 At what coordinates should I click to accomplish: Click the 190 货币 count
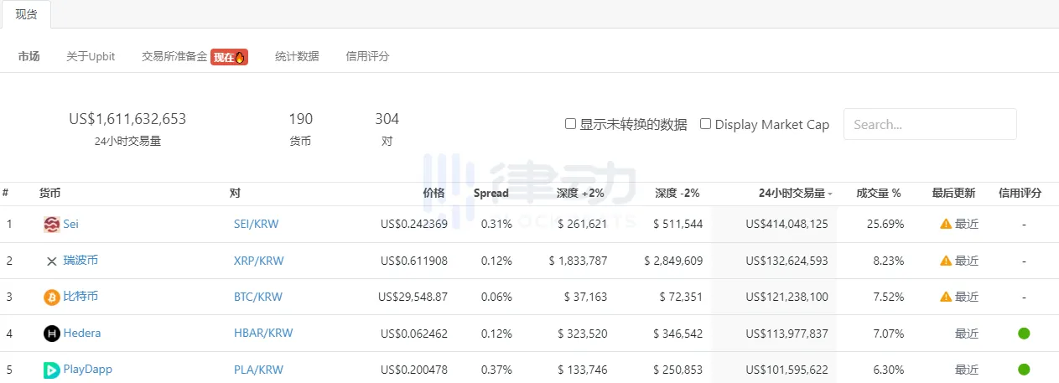[300, 119]
